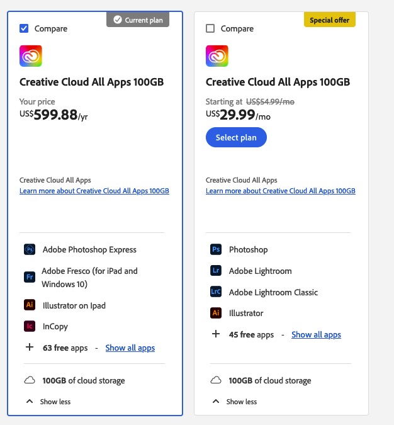
Task: Collapse special offer details with Show less chevron
Action: click(x=216, y=402)
